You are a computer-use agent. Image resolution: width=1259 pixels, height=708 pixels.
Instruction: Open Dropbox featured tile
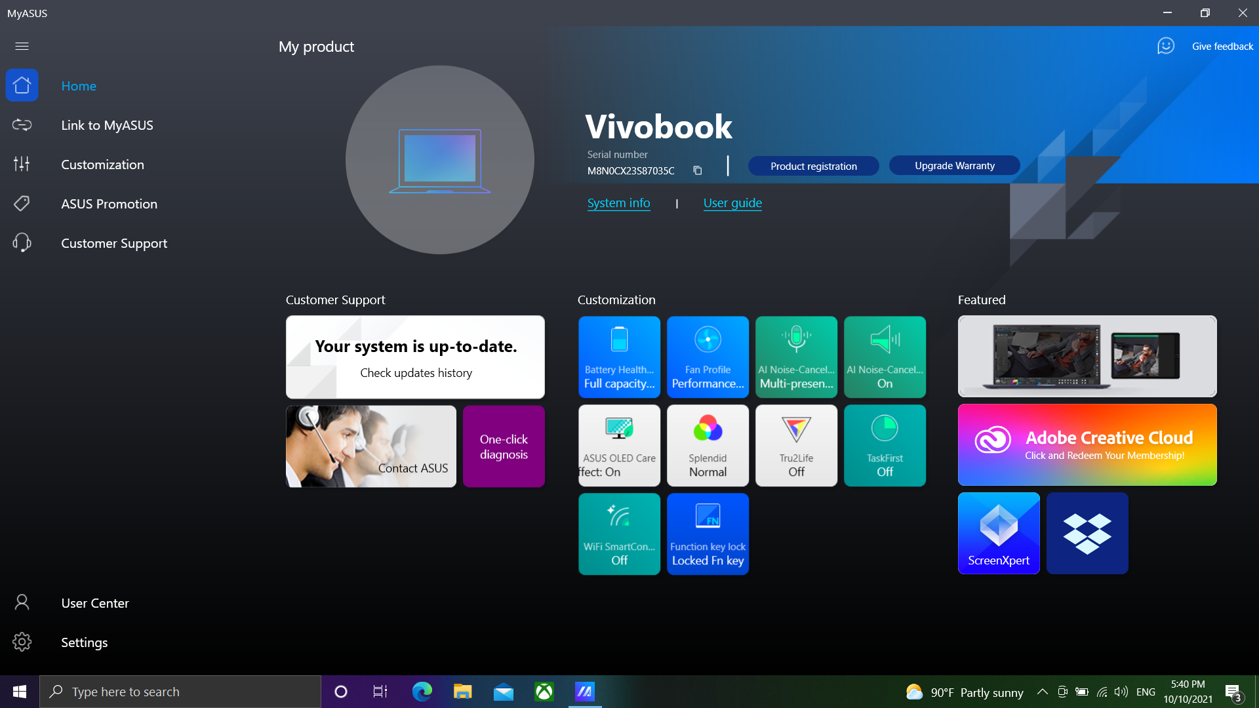point(1087,534)
